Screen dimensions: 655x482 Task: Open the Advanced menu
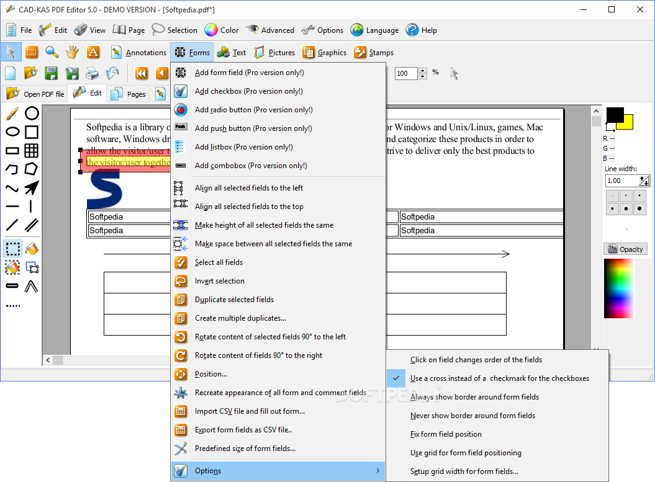[270, 30]
